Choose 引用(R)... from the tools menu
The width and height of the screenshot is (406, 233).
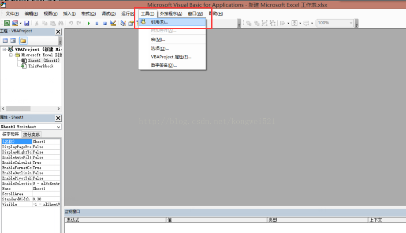tap(172, 22)
